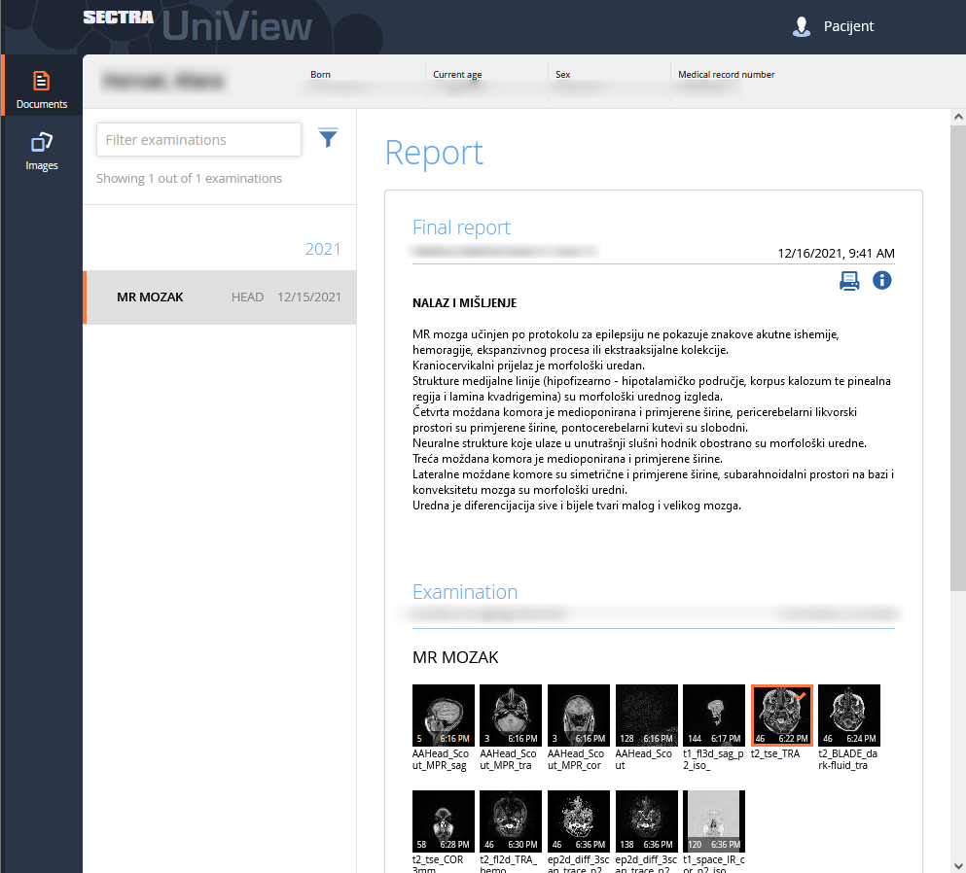Click the Examination section heading
The image size is (966, 873).
(465, 592)
